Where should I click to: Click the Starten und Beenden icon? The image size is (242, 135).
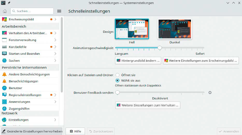coord(4,54)
